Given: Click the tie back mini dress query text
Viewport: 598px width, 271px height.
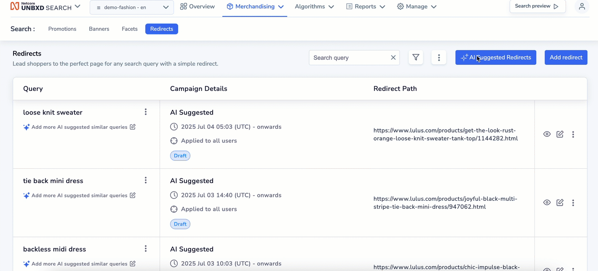Looking at the screenshot, I should pyautogui.click(x=53, y=181).
